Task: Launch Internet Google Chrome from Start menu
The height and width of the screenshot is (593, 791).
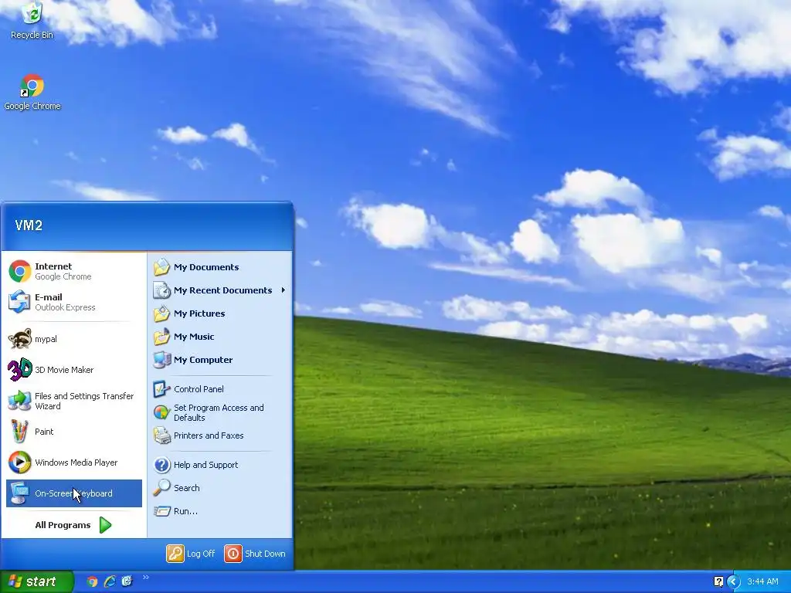Action: [73, 271]
